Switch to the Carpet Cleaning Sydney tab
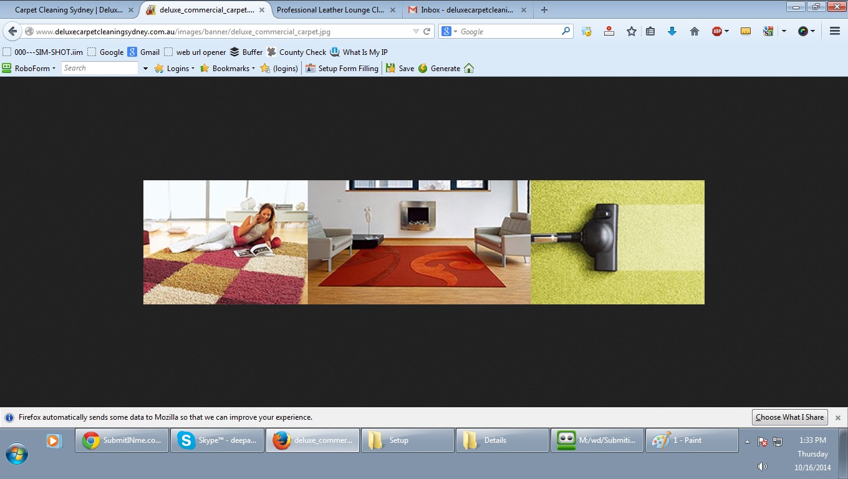Screen dimensions: 848x479 (69, 10)
